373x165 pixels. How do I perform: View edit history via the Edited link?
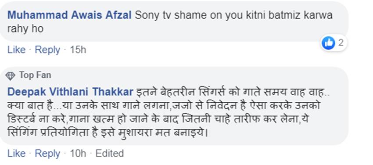(x=109, y=154)
